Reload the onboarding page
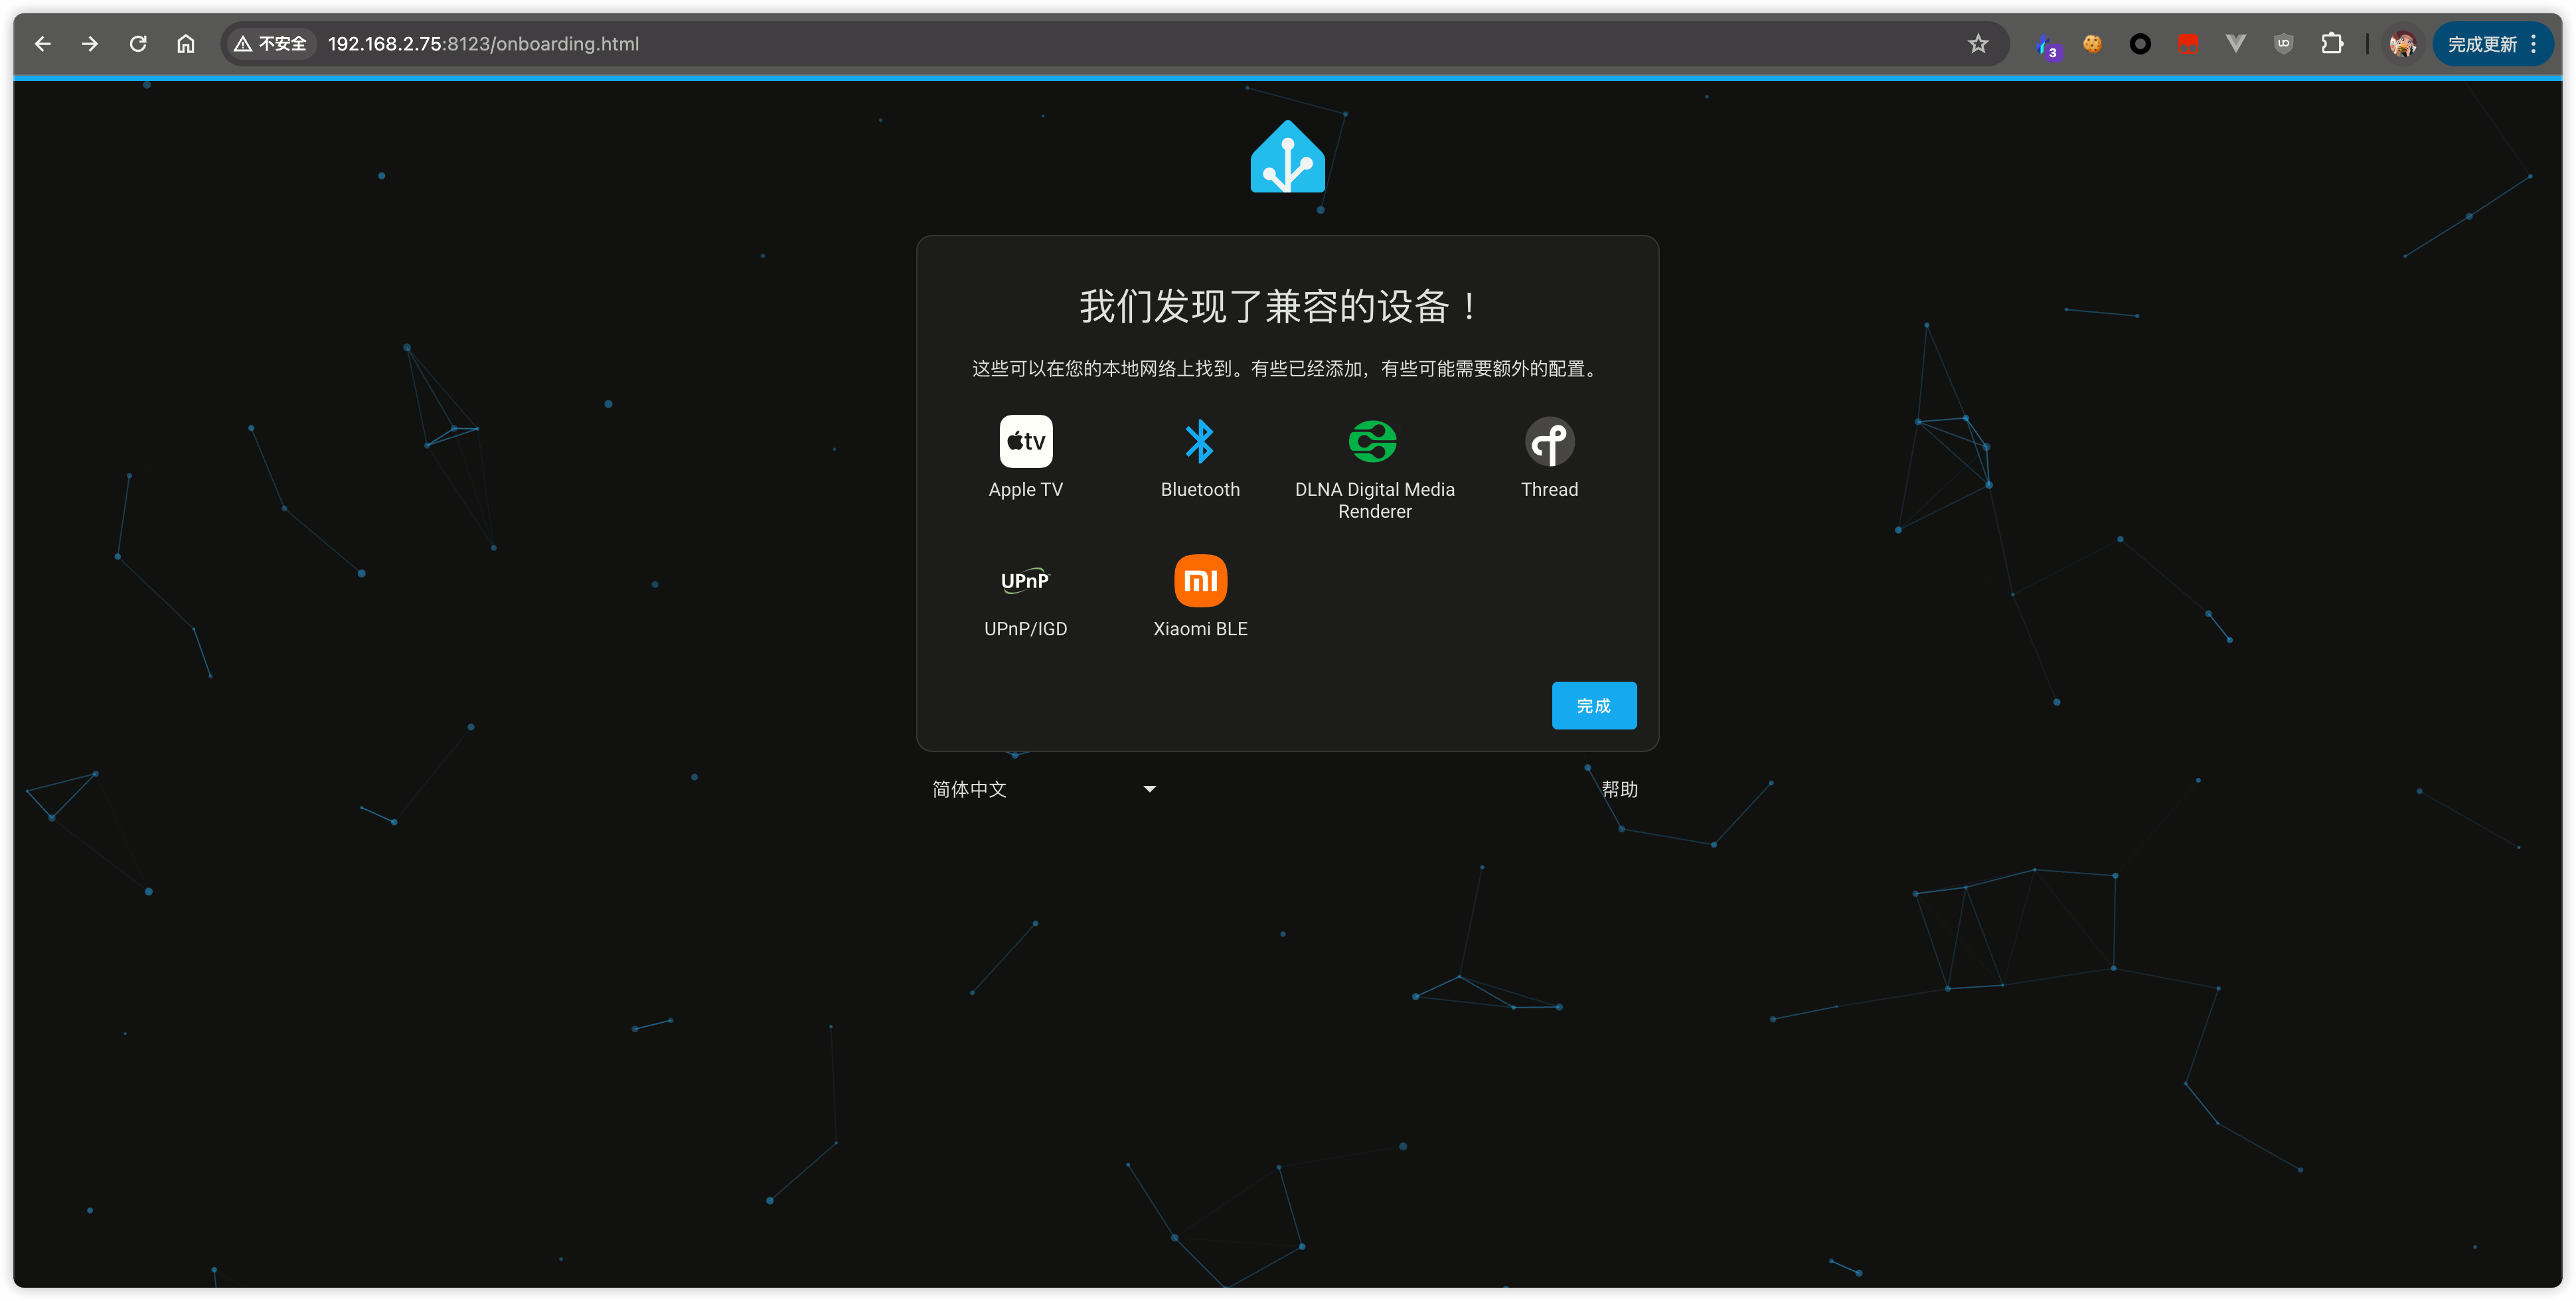This screenshot has height=1301, width=2576. click(x=138, y=44)
